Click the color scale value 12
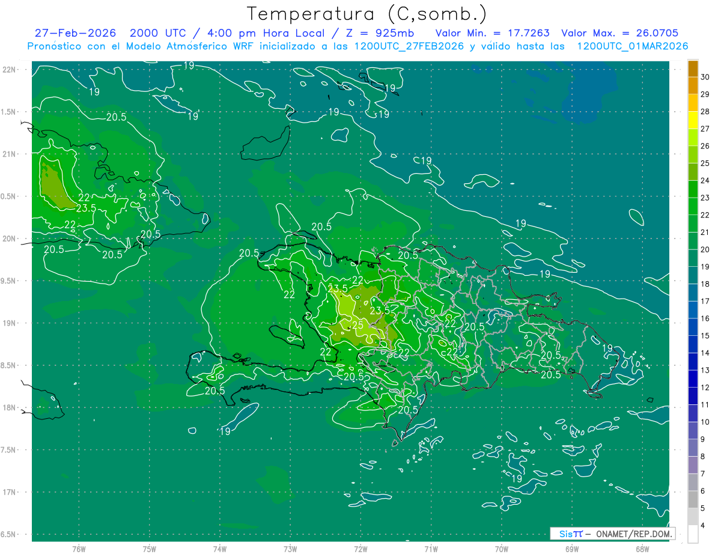Image resolution: width=721 pixels, height=557 pixels. (706, 388)
